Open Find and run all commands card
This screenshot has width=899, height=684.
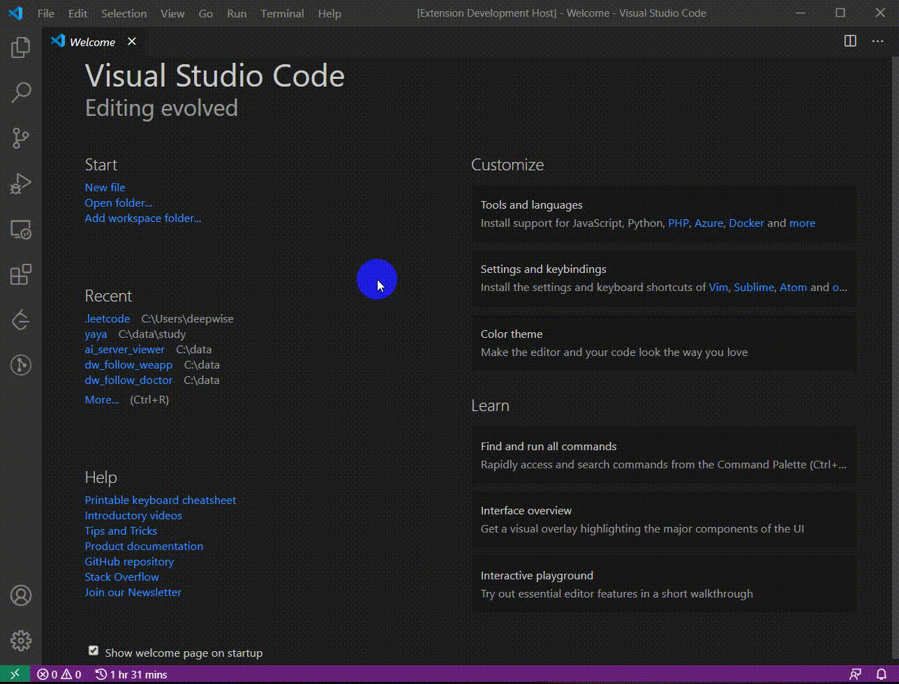[x=663, y=455]
